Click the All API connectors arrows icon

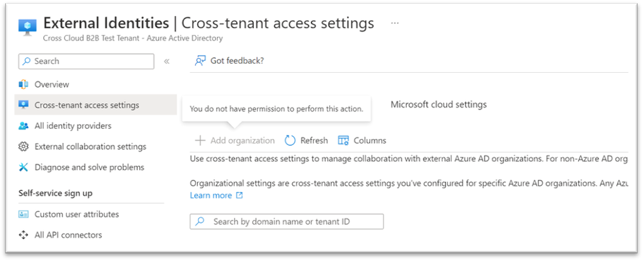23,235
